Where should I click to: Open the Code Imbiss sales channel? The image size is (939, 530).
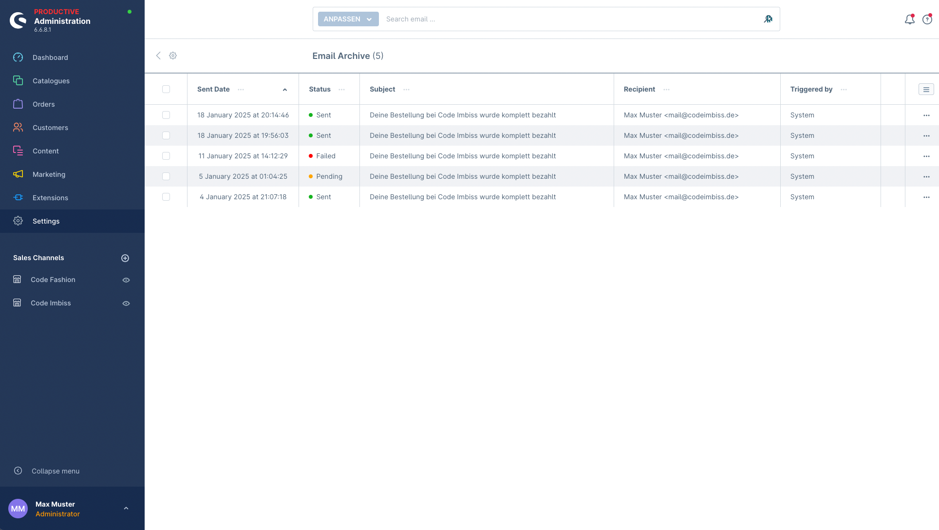51,303
